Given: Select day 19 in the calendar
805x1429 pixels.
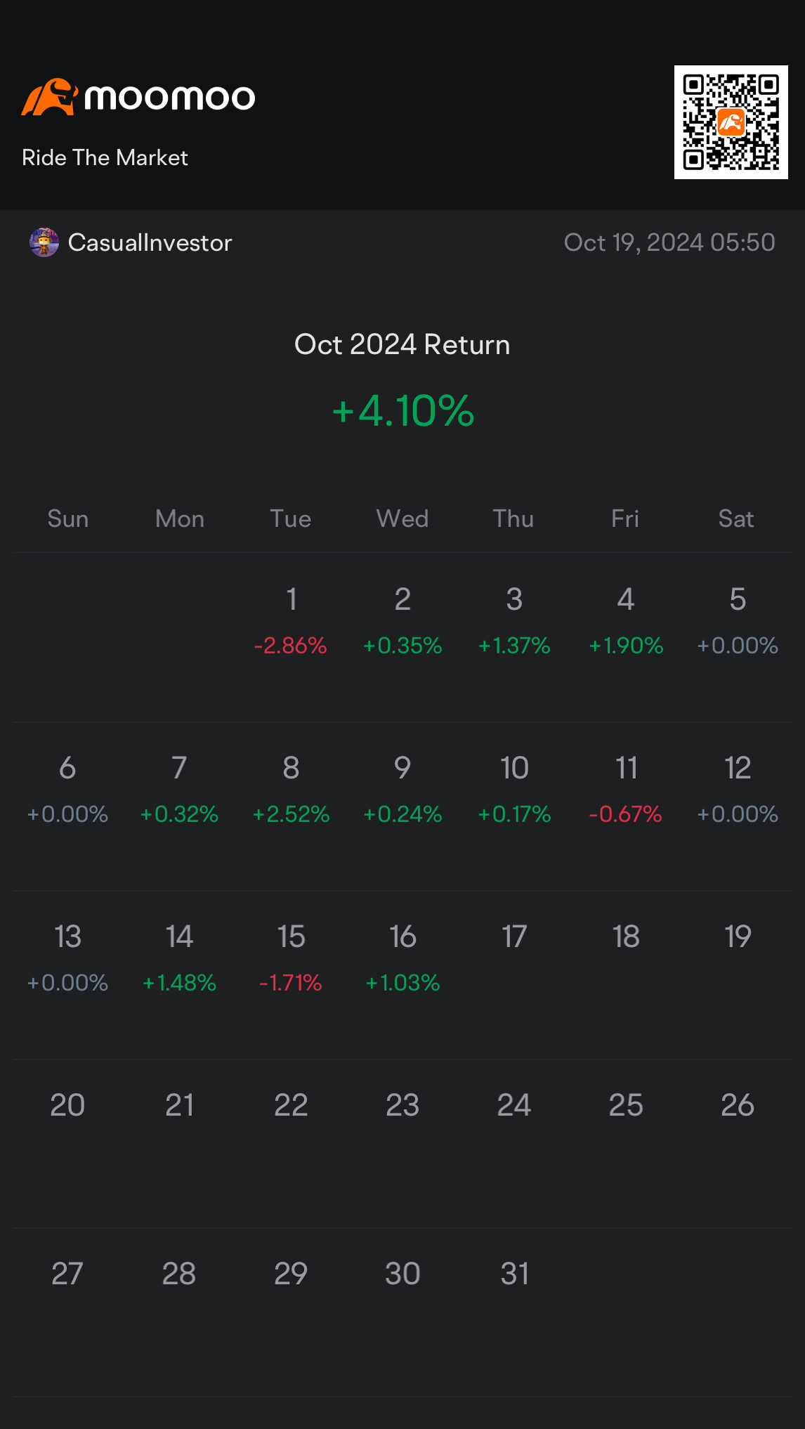Looking at the screenshot, I should [x=738, y=937].
